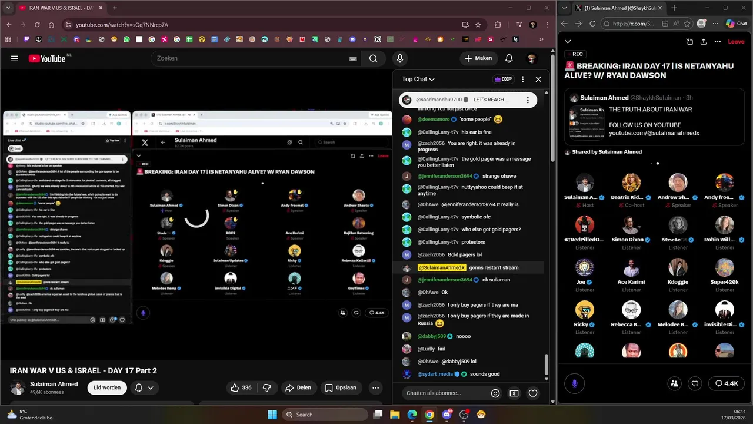
Task: Open the on-screen keyboard icon in search box
Action: pyautogui.click(x=353, y=58)
